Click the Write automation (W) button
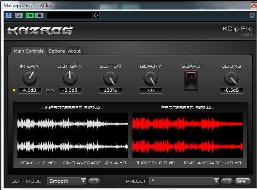The height and width of the screenshot is (190, 257). click(39, 15)
